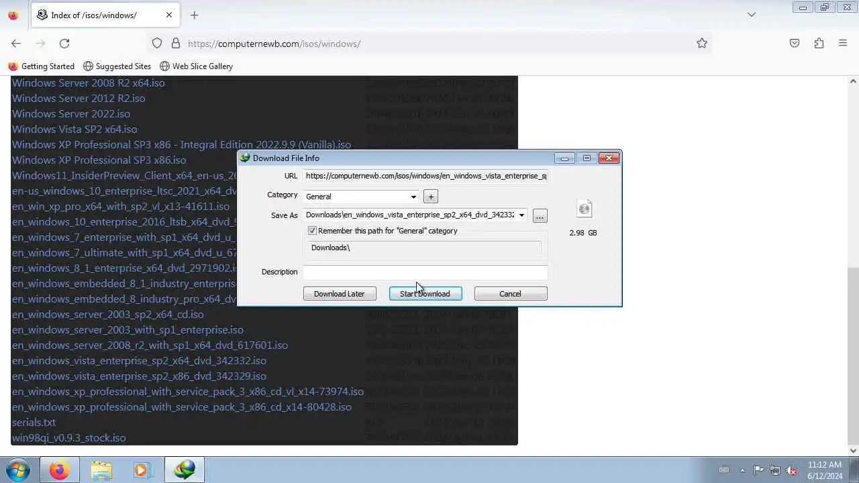Open Suggested Sites bookmark
This screenshot has height=483, width=859.
[117, 66]
